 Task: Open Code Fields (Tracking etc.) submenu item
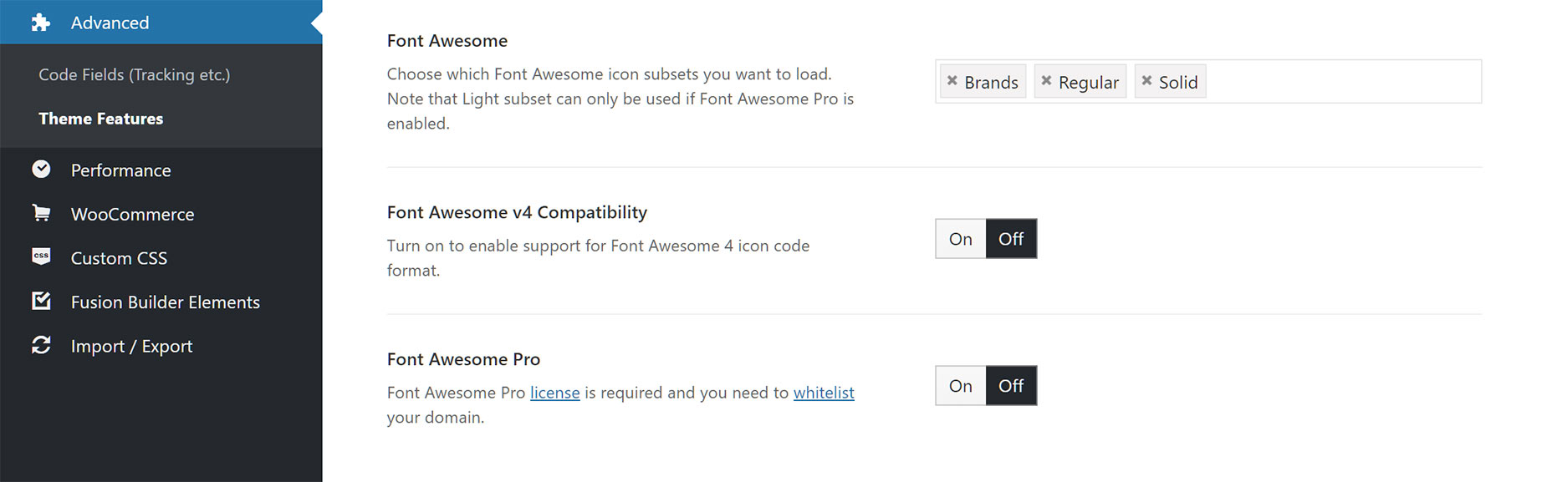[x=135, y=74]
